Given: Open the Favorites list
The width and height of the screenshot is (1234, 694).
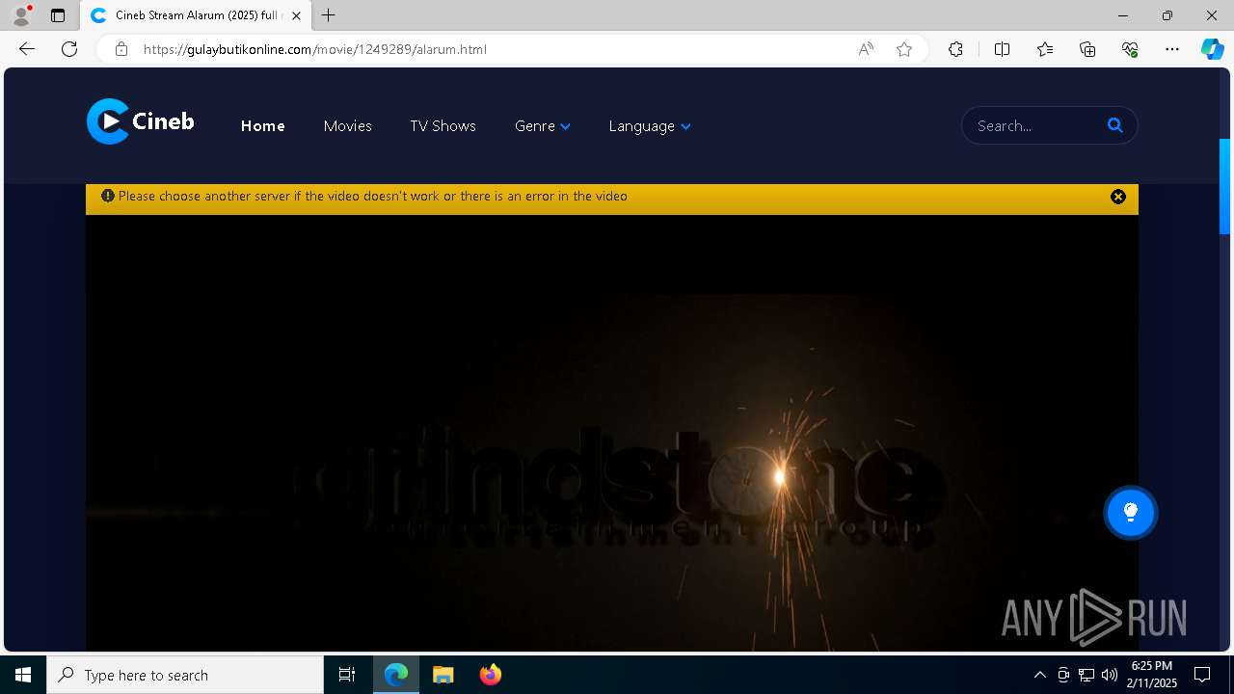Looking at the screenshot, I should tap(1045, 49).
